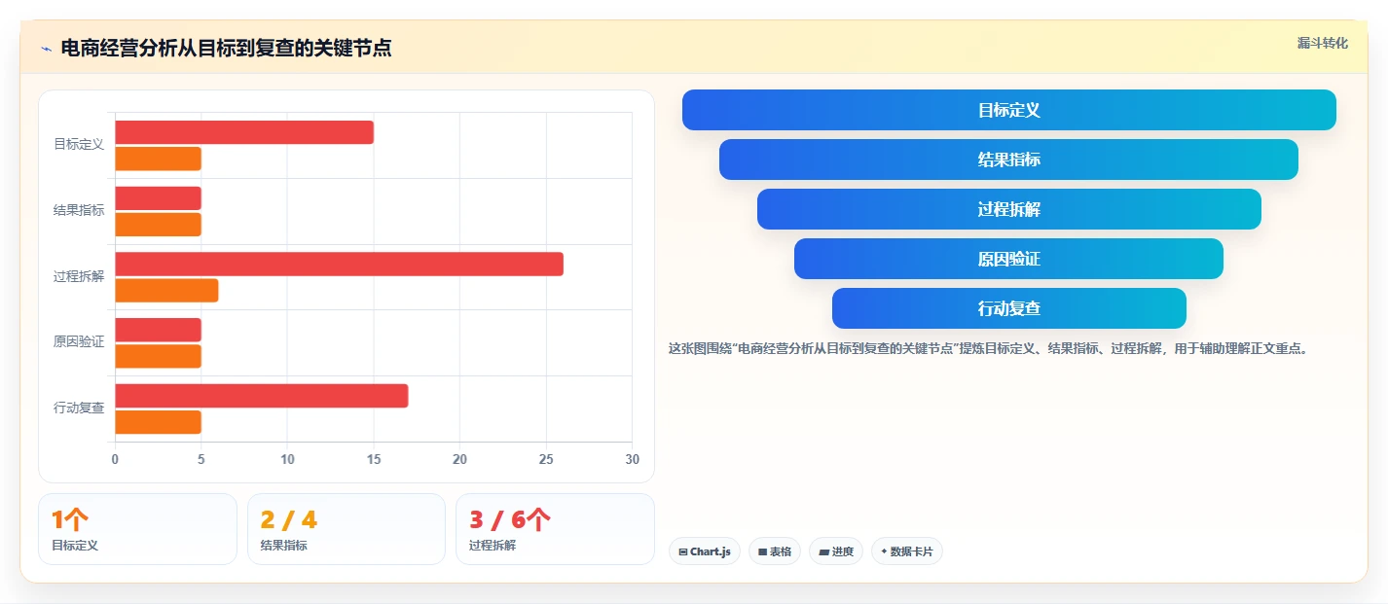Select the 结果指标 funnel stage

point(1009,160)
